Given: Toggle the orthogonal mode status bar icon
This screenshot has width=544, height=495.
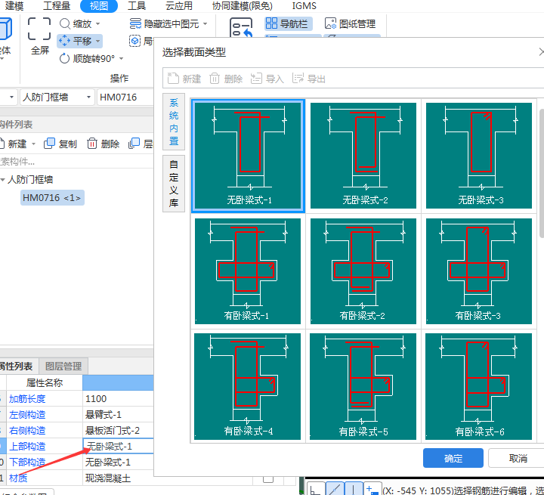Looking at the screenshot, I should tap(316, 489).
